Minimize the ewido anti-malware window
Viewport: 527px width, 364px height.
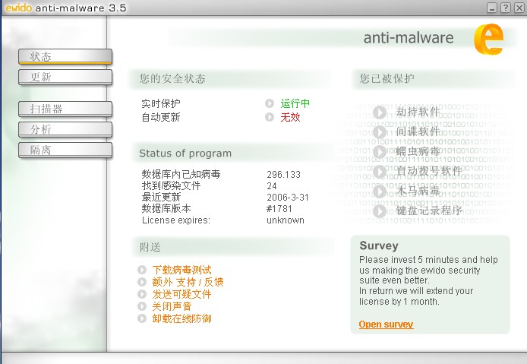point(492,8)
